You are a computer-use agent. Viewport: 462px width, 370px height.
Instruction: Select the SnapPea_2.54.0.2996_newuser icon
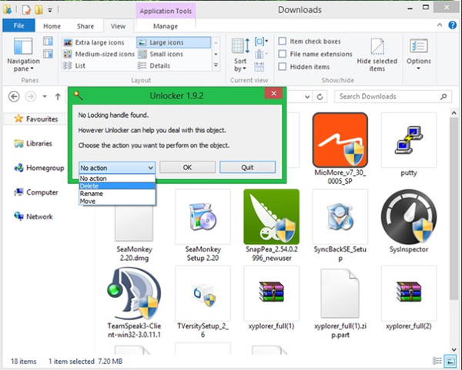[x=271, y=217]
